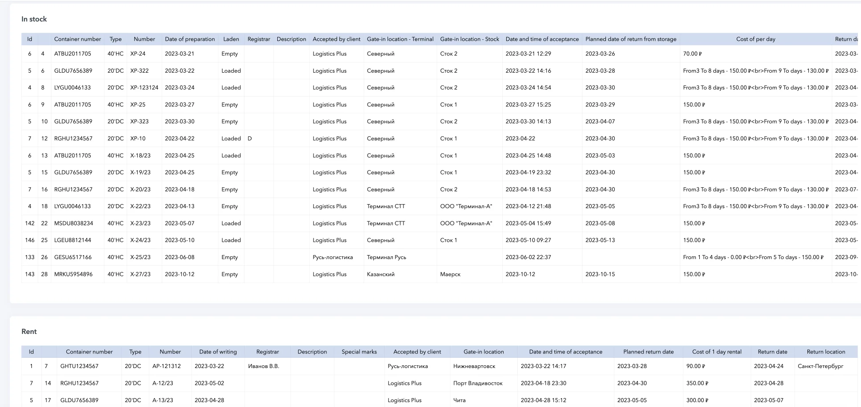Click container number MRKU5954896
The image size is (861, 407).
pos(74,274)
